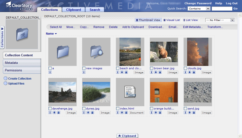Check the box for davehenge.jpg
This screenshot has width=242, height=138.
pyautogui.click(x=50, y=108)
